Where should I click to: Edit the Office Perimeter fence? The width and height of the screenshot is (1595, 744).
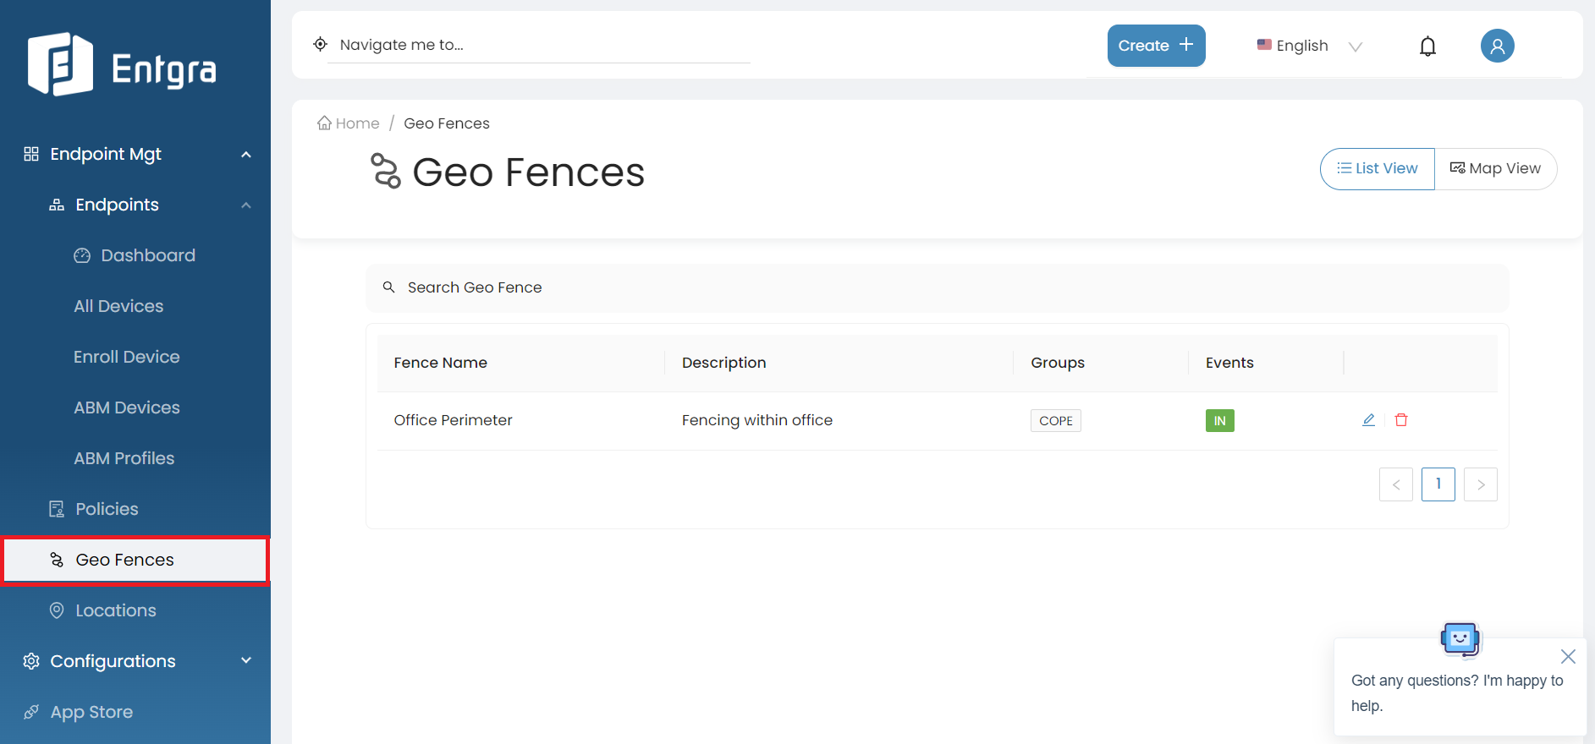[x=1368, y=420]
